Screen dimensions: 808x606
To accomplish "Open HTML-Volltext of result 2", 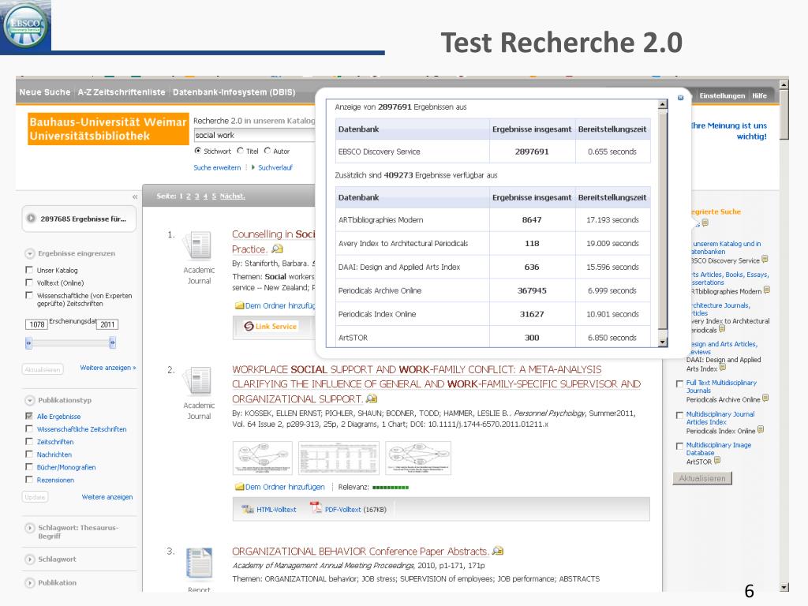I will tap(276, 510).
